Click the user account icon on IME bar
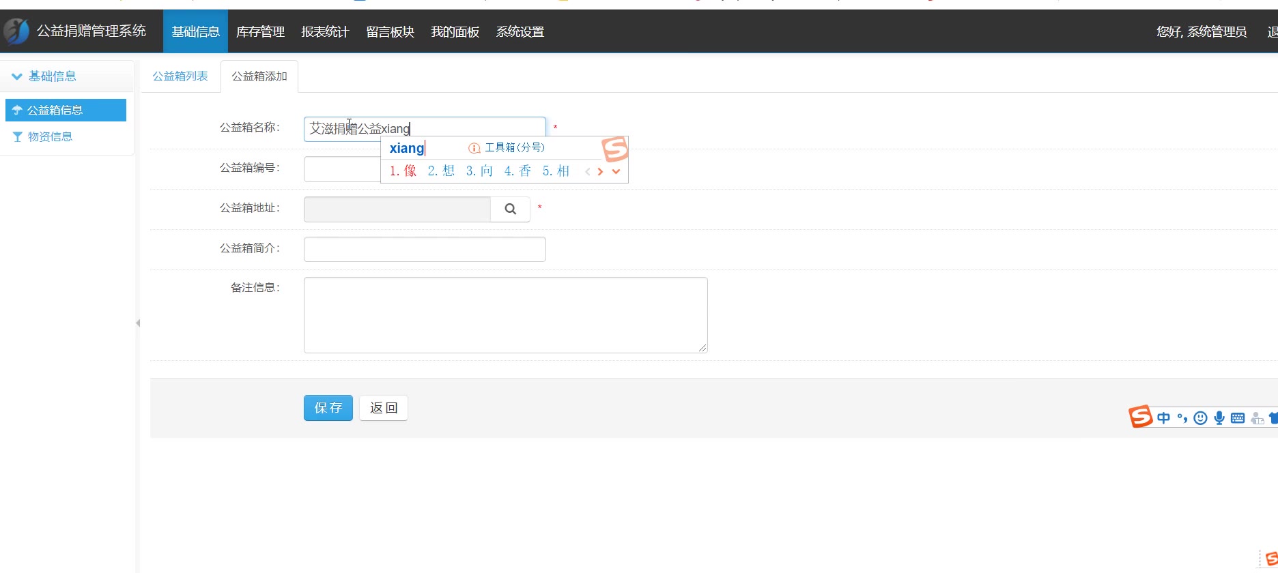1278x573 pixels. click(x=1257, y=418)
